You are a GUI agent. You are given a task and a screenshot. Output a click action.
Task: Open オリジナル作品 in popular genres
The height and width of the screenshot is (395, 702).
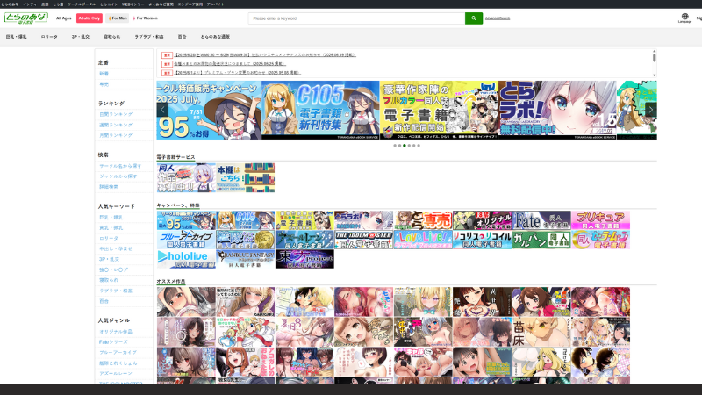(x=116, y=332)
